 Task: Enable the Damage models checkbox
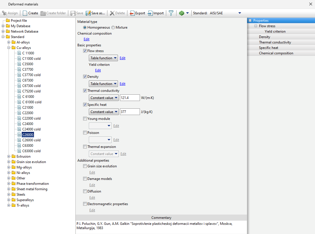(85, 179)
